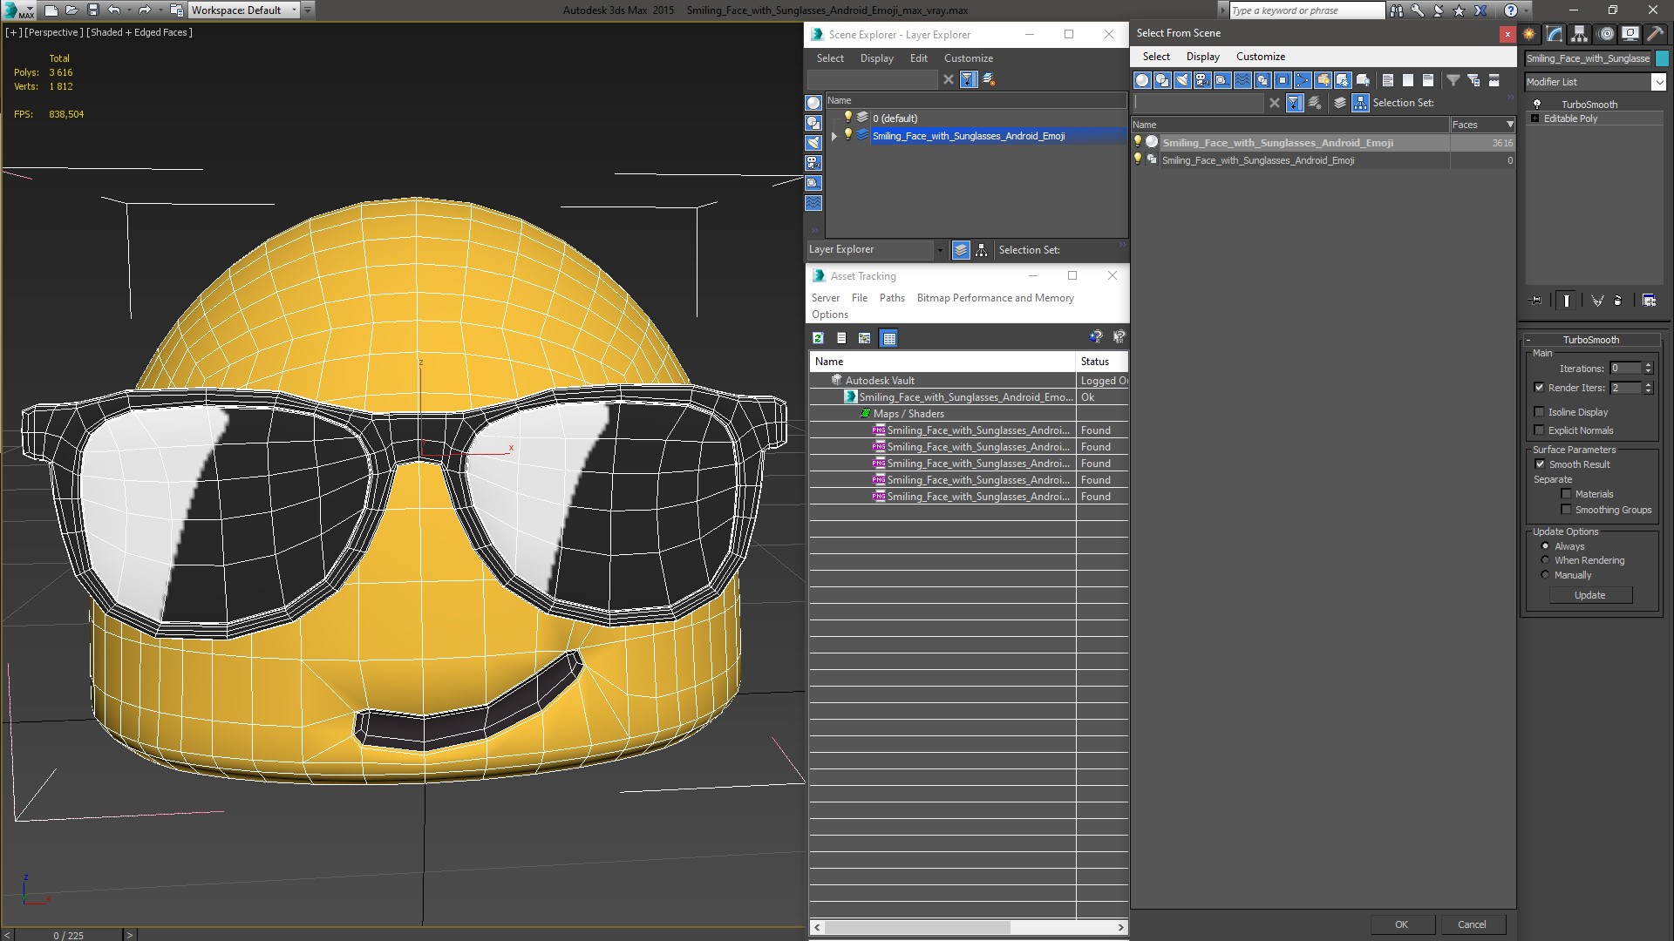The width and height of the screenshot is (1674, 941).
Task: Open Bitmap Performance and Memory menu
Action: click(x=995, y=298)
